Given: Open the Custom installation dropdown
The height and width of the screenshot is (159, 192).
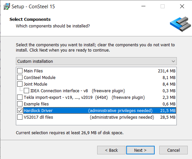Looking at the screenshot, I should click(x=96, y=61).
